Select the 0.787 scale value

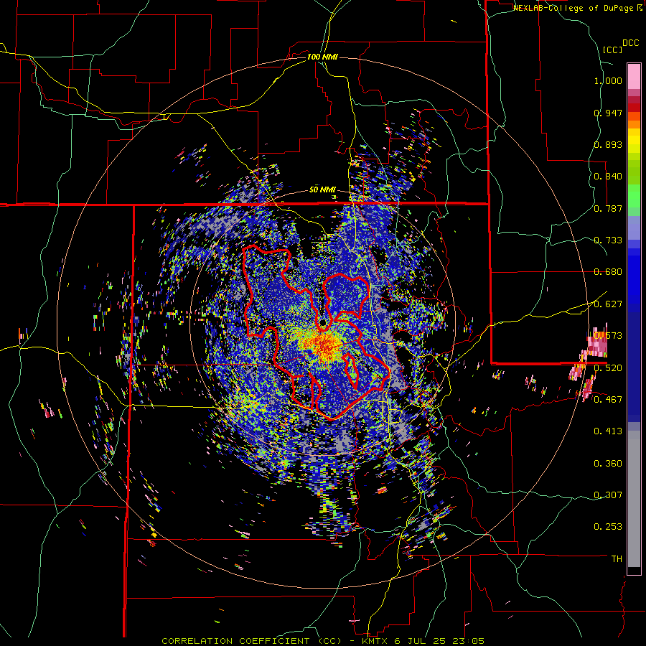coord(608,208)
